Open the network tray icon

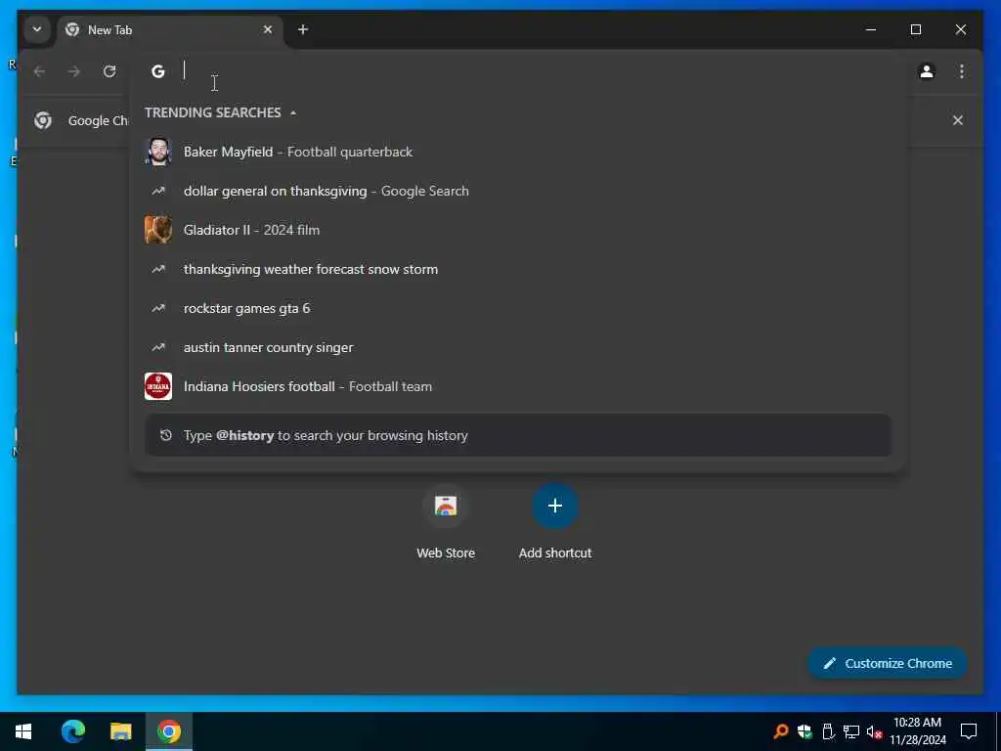851,731
